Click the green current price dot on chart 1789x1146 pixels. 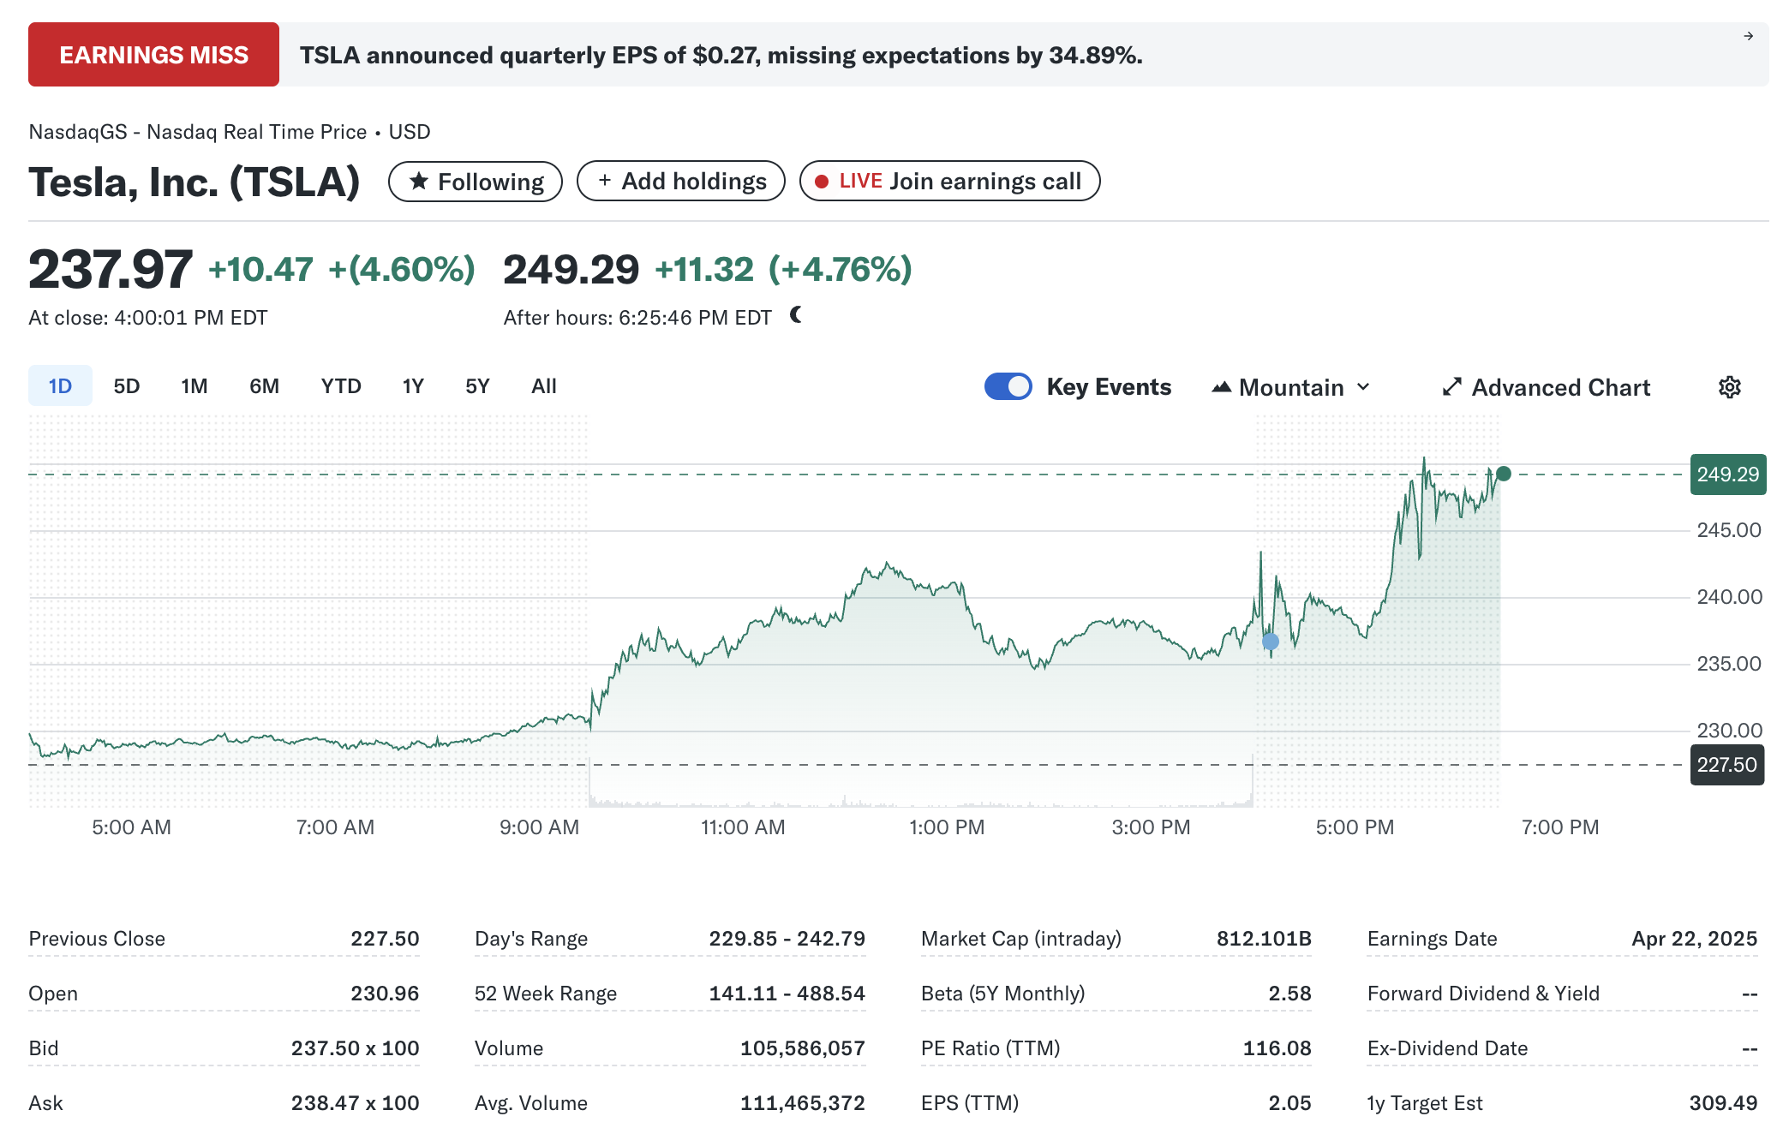[x=1504, y=474]
